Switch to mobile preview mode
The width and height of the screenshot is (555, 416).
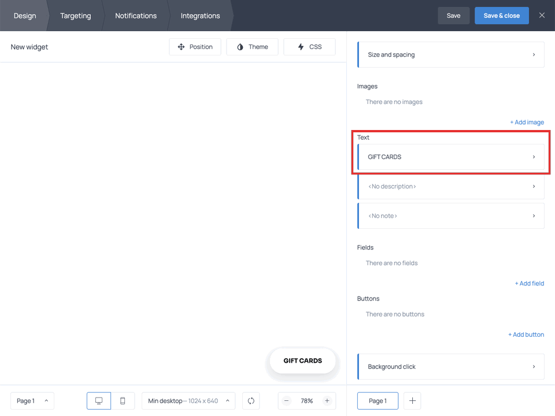[x=123, y=400]
